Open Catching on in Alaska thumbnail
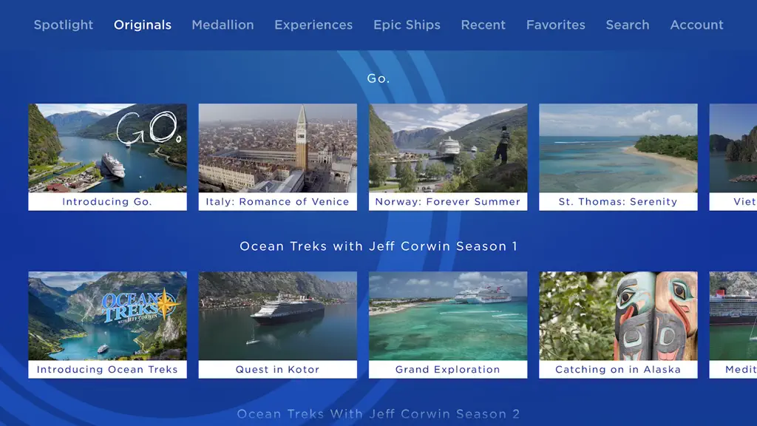This screenshot has height=426, width=757. [x=618, y=316]
